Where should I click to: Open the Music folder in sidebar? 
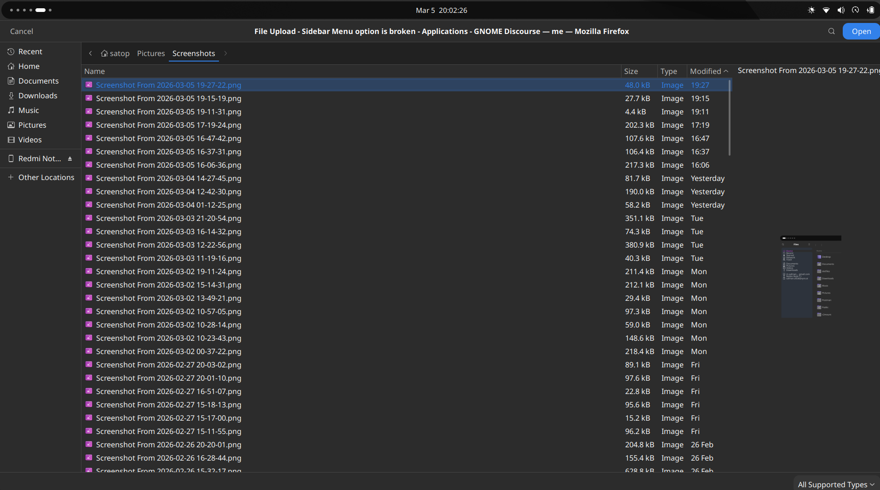(x=29, y=110)
